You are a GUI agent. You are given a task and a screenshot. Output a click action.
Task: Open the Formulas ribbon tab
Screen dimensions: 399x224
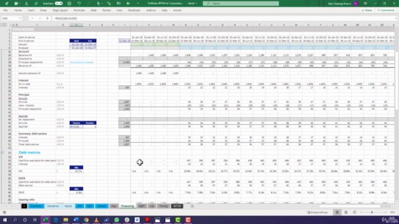pos(79,11)
